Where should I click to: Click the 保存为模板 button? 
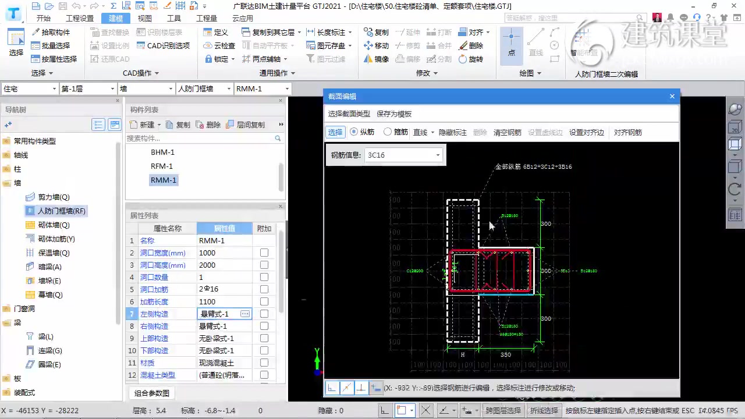(393, 113)
